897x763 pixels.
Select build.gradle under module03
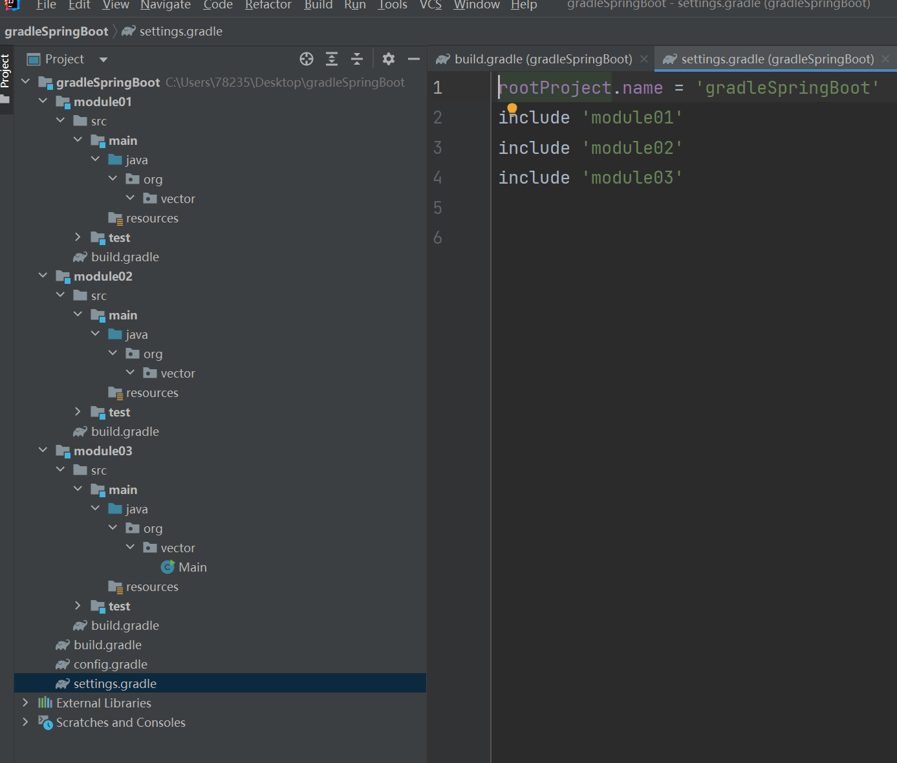tap(125, 625)
